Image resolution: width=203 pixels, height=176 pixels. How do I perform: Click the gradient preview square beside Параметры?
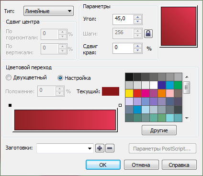pos(179,26)
